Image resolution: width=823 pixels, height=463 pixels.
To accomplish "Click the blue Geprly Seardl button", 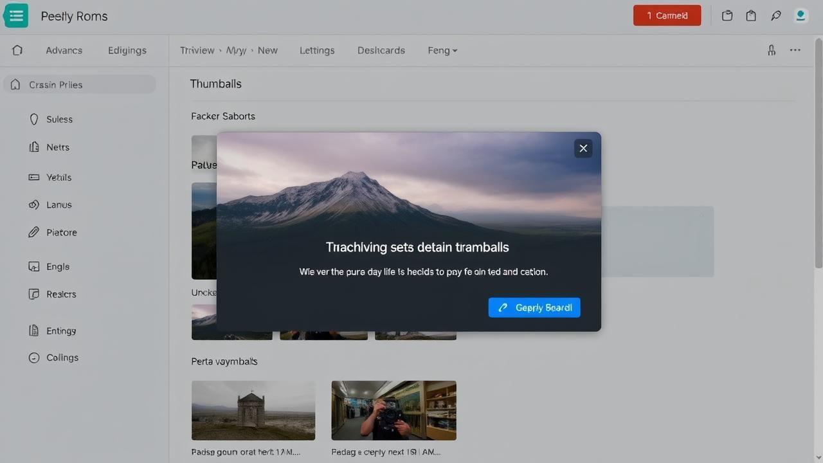I will pos(534,307).
